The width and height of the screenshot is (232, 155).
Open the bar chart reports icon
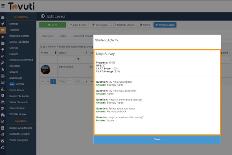[x=3, y=37]
